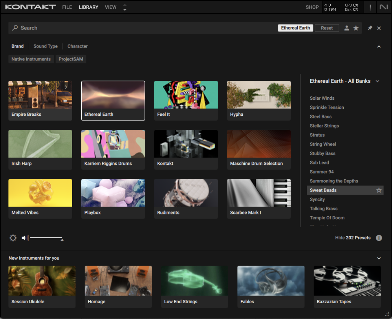This screenshot has height=319, width=392.
Task: Select the Stratus preset
Action: click(x=317, y=135)
